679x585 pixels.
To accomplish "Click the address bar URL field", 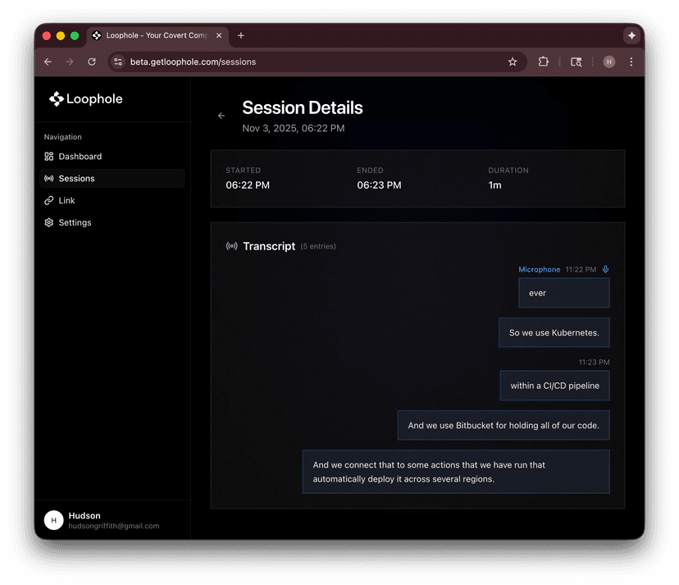I will tap(312, 62).
